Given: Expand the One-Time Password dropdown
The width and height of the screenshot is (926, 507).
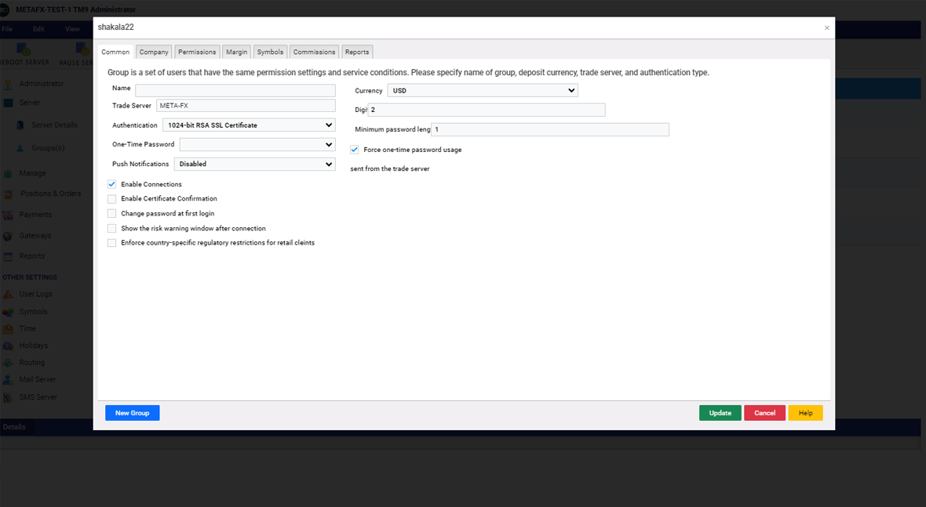Looking at the screenshot, I should 257,144.
